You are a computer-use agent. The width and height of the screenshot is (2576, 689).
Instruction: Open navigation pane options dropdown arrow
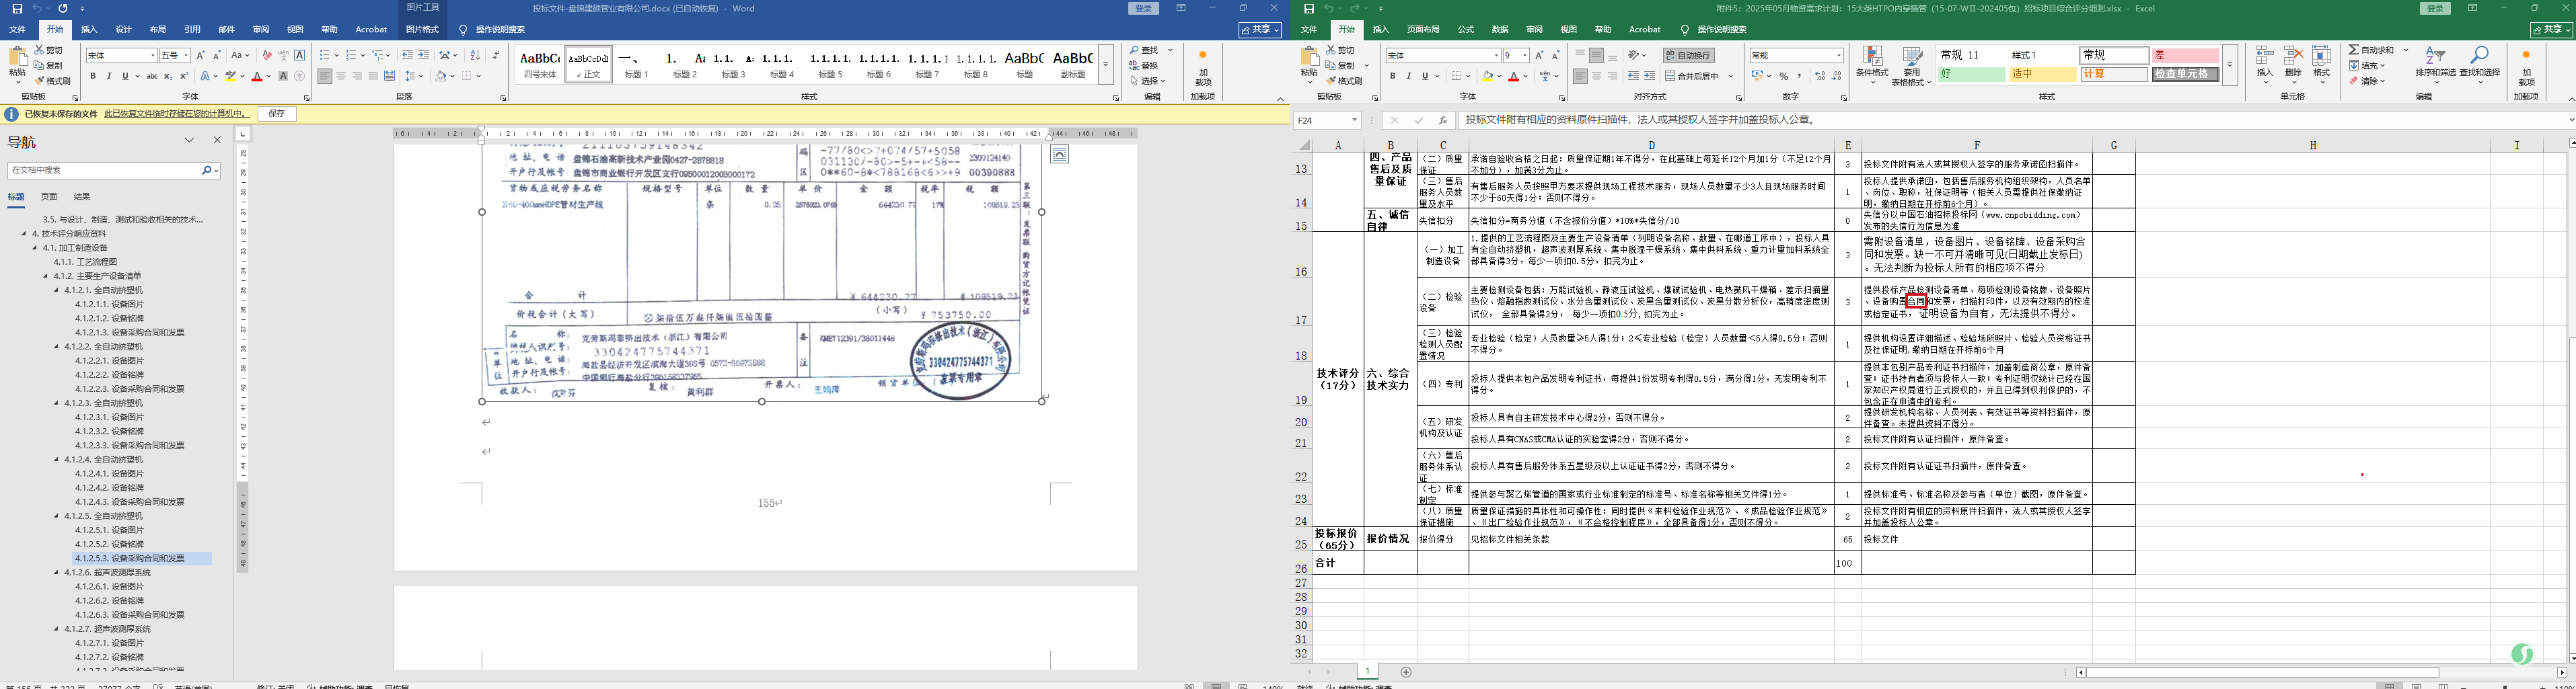(189, 140)
